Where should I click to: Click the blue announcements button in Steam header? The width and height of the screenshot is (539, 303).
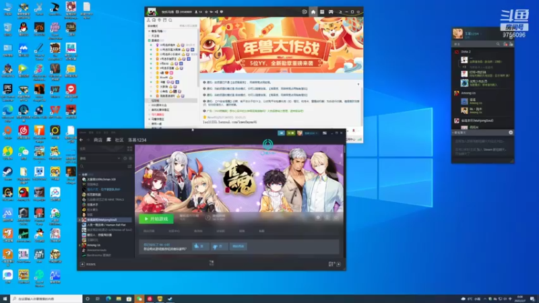coord(281,133)
